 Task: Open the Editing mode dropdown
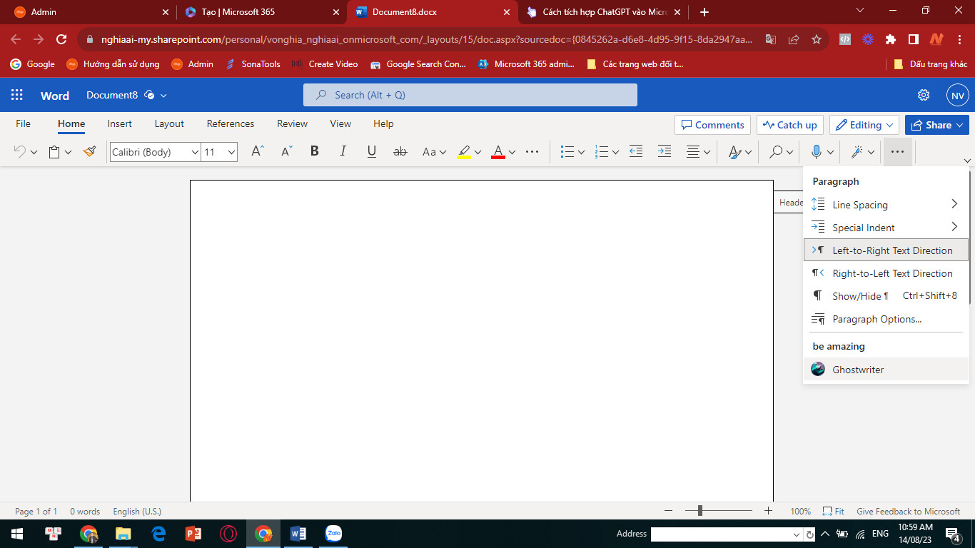pos(864,125)
